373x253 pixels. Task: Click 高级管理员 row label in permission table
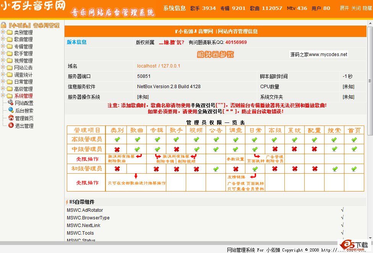pos(87,139)
